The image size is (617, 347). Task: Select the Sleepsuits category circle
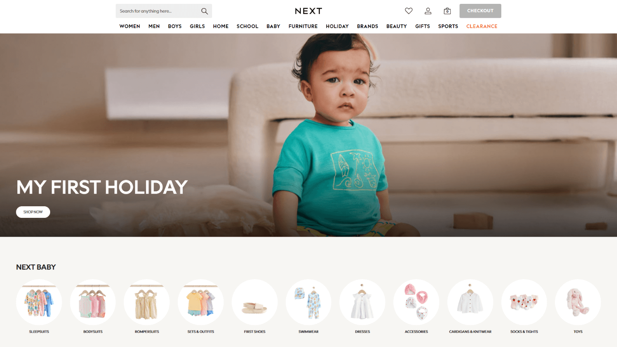click(39, 302)
